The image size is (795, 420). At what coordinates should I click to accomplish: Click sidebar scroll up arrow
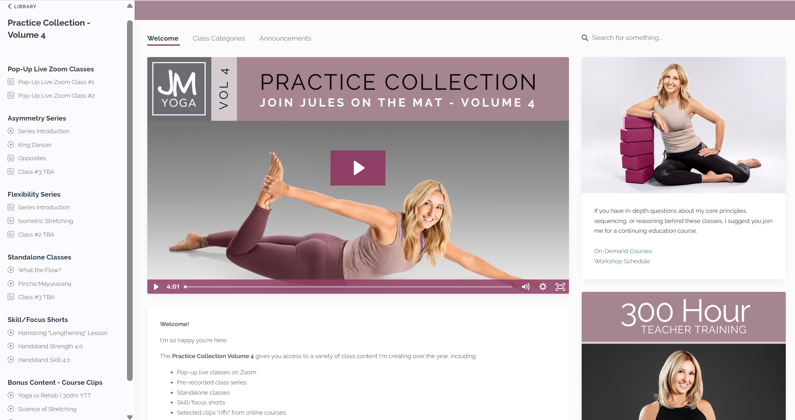pyautogui.click(x=130, y=6)
